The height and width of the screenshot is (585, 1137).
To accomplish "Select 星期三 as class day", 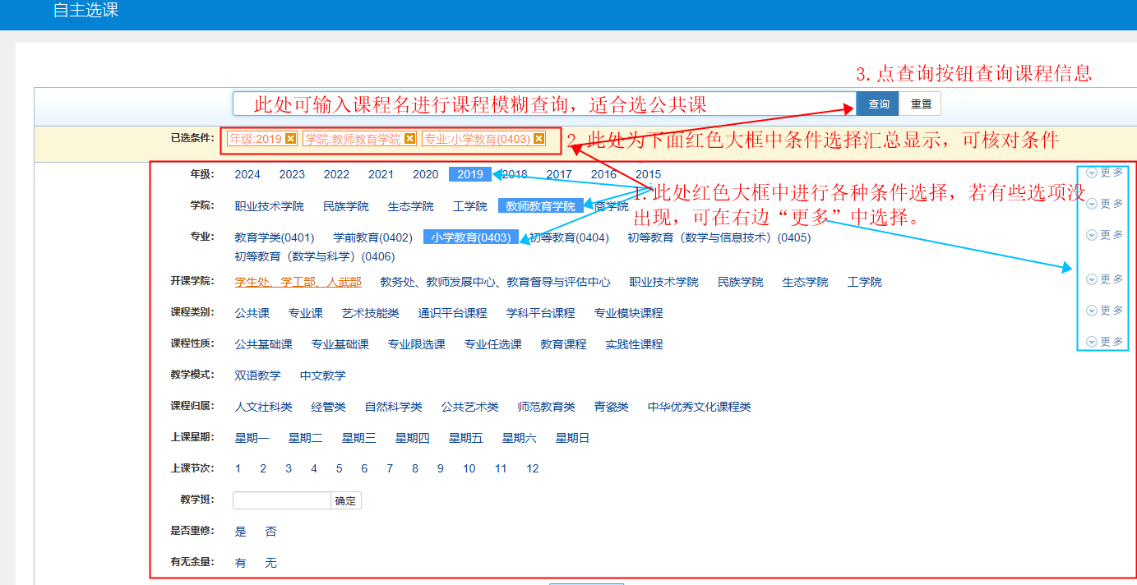I will [358, 438].
